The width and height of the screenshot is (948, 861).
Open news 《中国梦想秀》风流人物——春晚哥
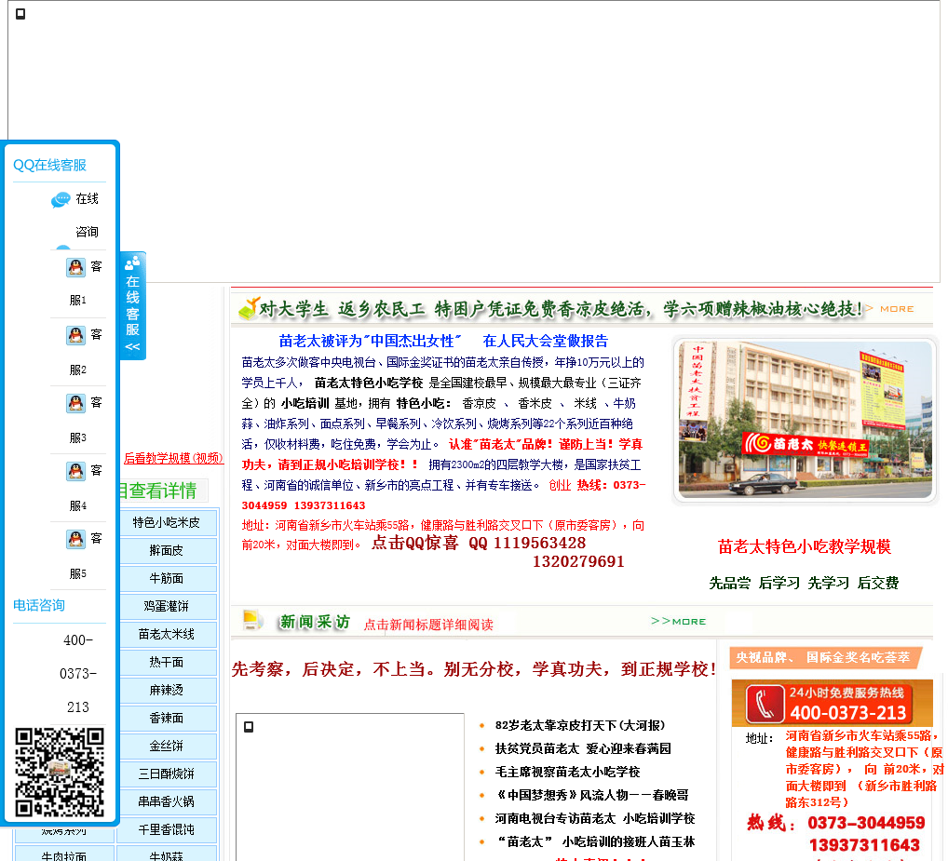coord(592,795)
